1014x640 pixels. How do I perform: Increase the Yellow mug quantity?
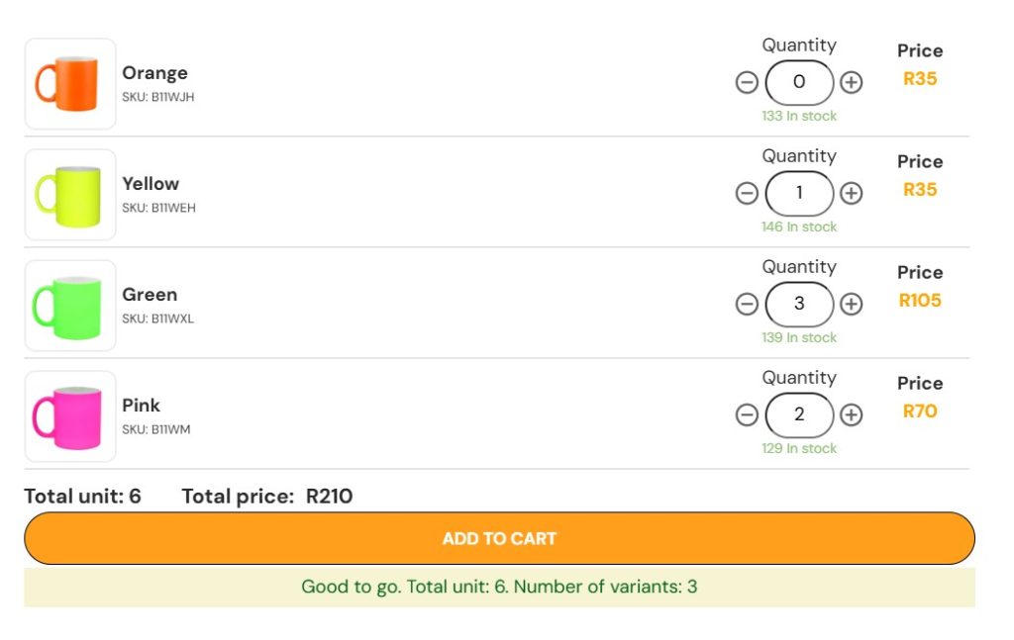(x=851, y=193)
